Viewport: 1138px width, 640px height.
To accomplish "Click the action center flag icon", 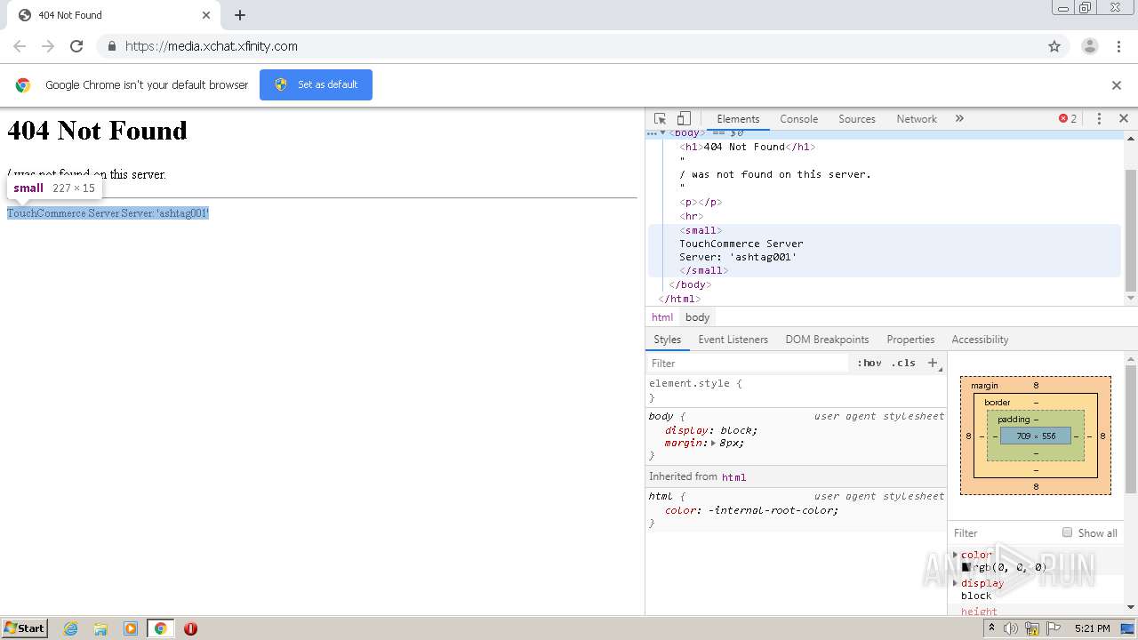I will (x=1053, y=628).
